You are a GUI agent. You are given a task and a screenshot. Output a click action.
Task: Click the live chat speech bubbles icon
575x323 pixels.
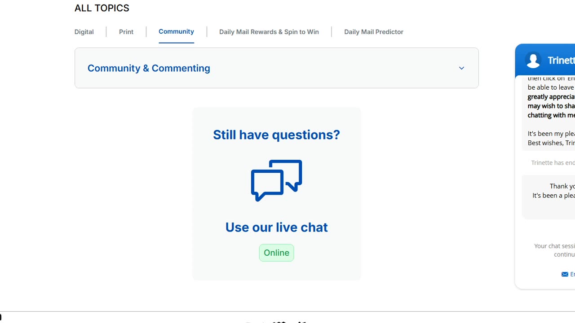tap(277, 180)
